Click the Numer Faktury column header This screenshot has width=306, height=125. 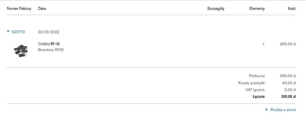[19, 9]
